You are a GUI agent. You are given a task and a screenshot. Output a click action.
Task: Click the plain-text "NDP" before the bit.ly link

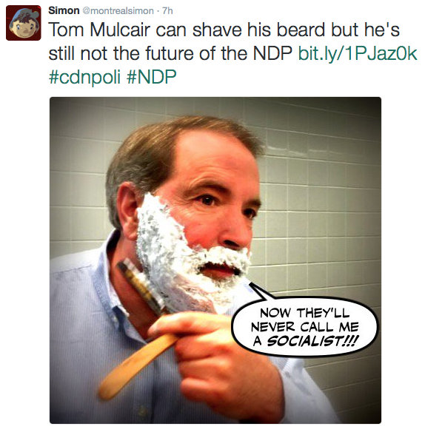coord(272,53)
